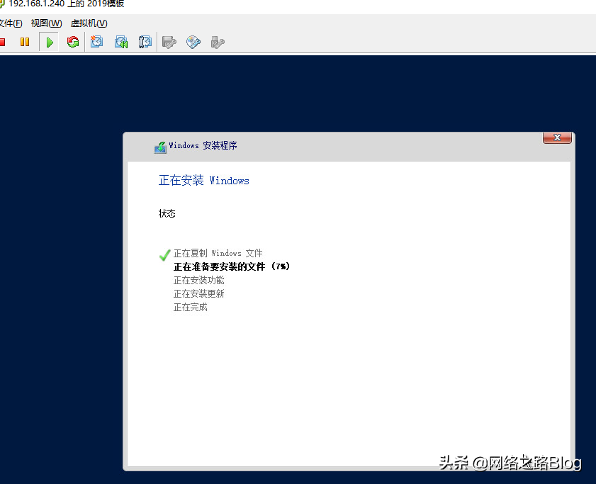
Task: Click the Reset virtual machine icon
Action: 73,42
